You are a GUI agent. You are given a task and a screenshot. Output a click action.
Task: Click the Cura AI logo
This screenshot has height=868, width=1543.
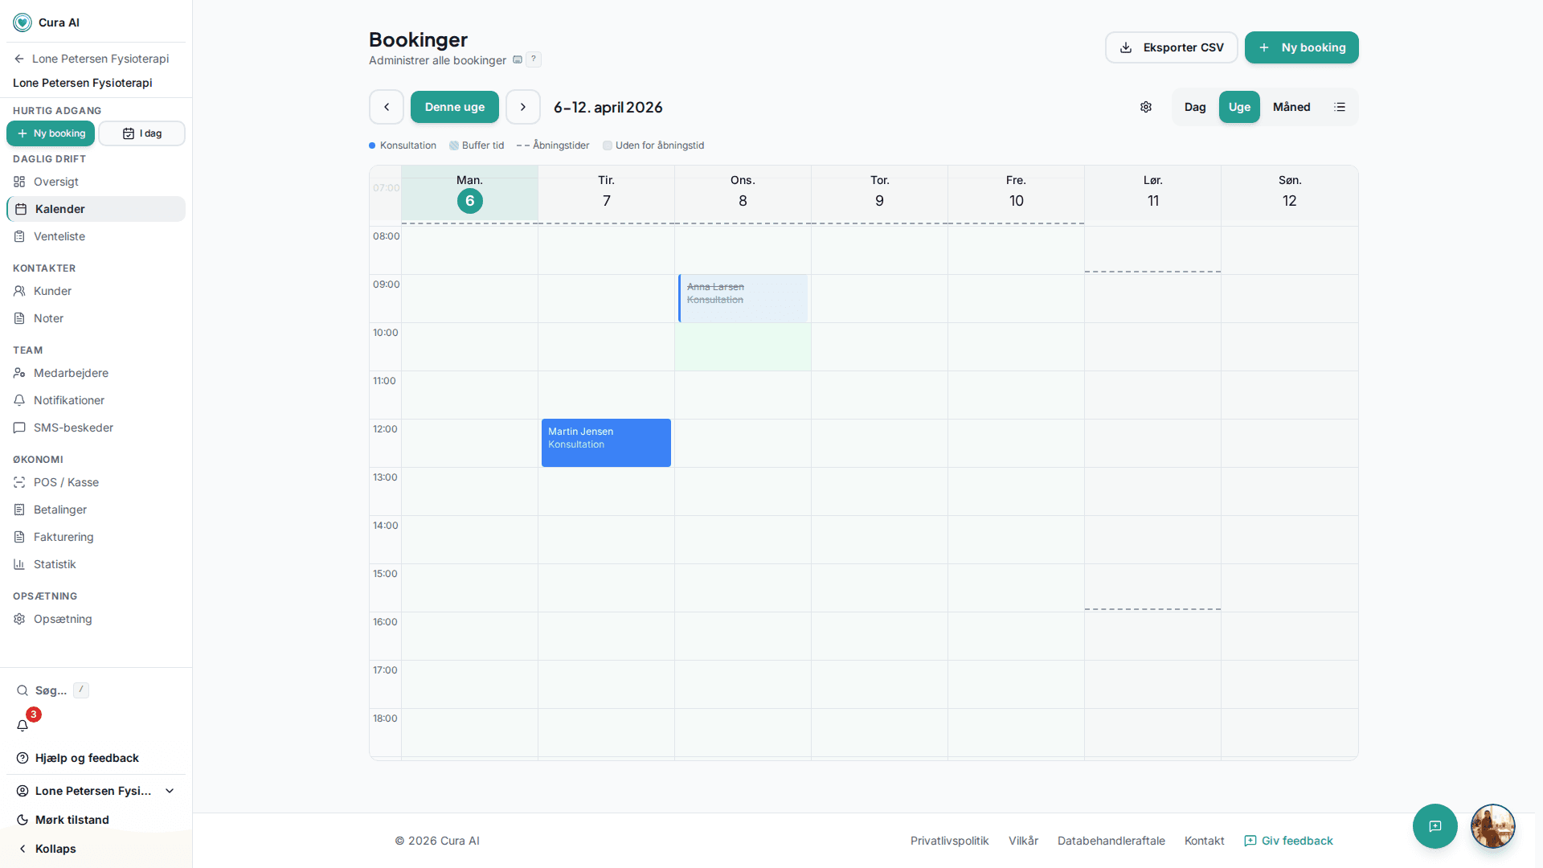(x=23, y=23)
